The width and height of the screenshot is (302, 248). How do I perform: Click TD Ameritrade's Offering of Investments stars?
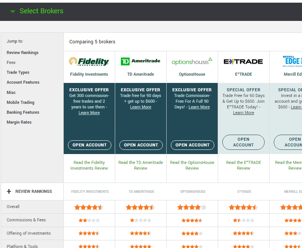tap(141, 234)
